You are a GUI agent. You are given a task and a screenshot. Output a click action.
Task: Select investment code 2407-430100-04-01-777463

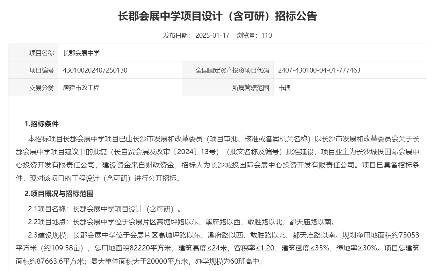[319, 70]
